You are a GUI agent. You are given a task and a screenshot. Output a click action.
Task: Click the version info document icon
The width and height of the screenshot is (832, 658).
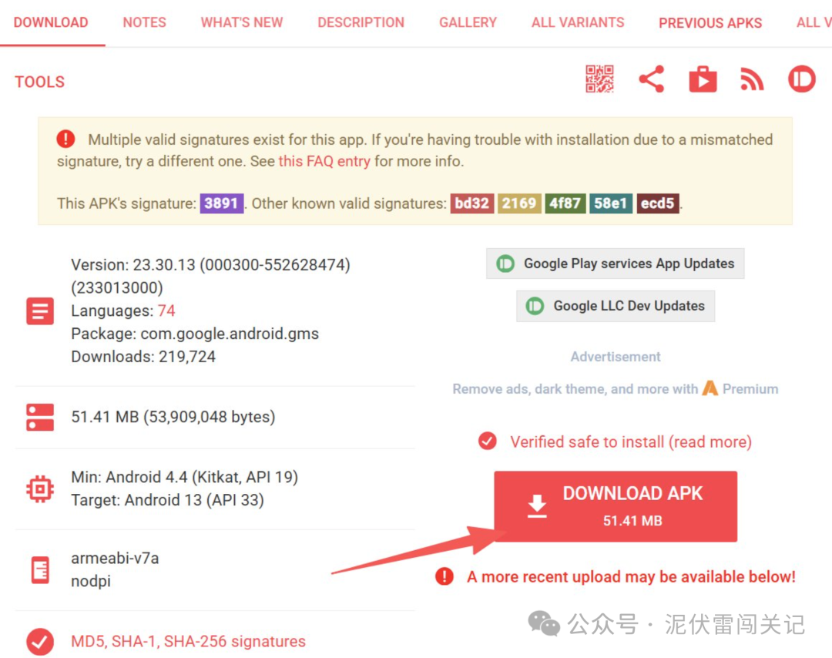coord(40,311)
